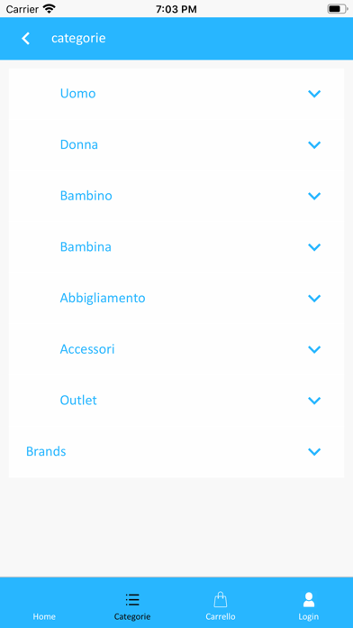Expand the Accessori chevron arrow
Viewport: 353px width, 628px height.
pos(314,349)
